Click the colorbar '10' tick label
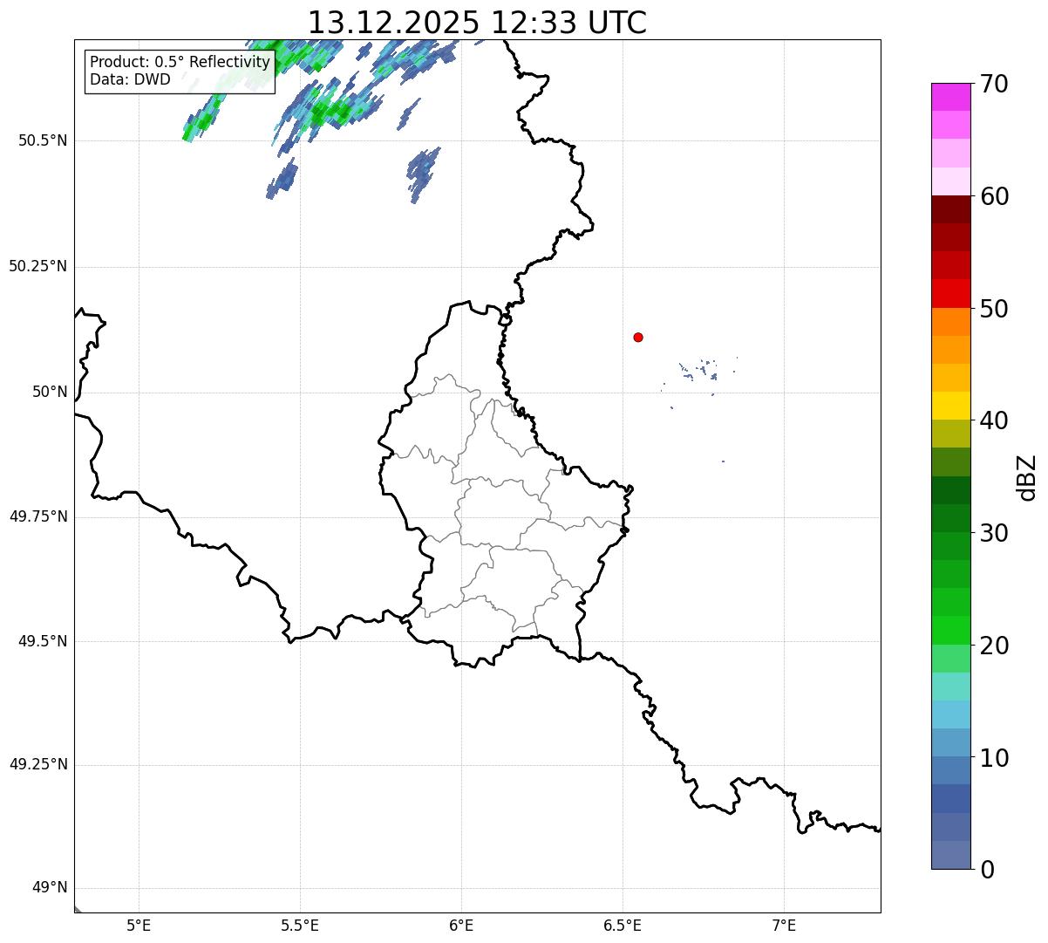The width and height of the screenshot is (1048, 943). tap(994, 758)
